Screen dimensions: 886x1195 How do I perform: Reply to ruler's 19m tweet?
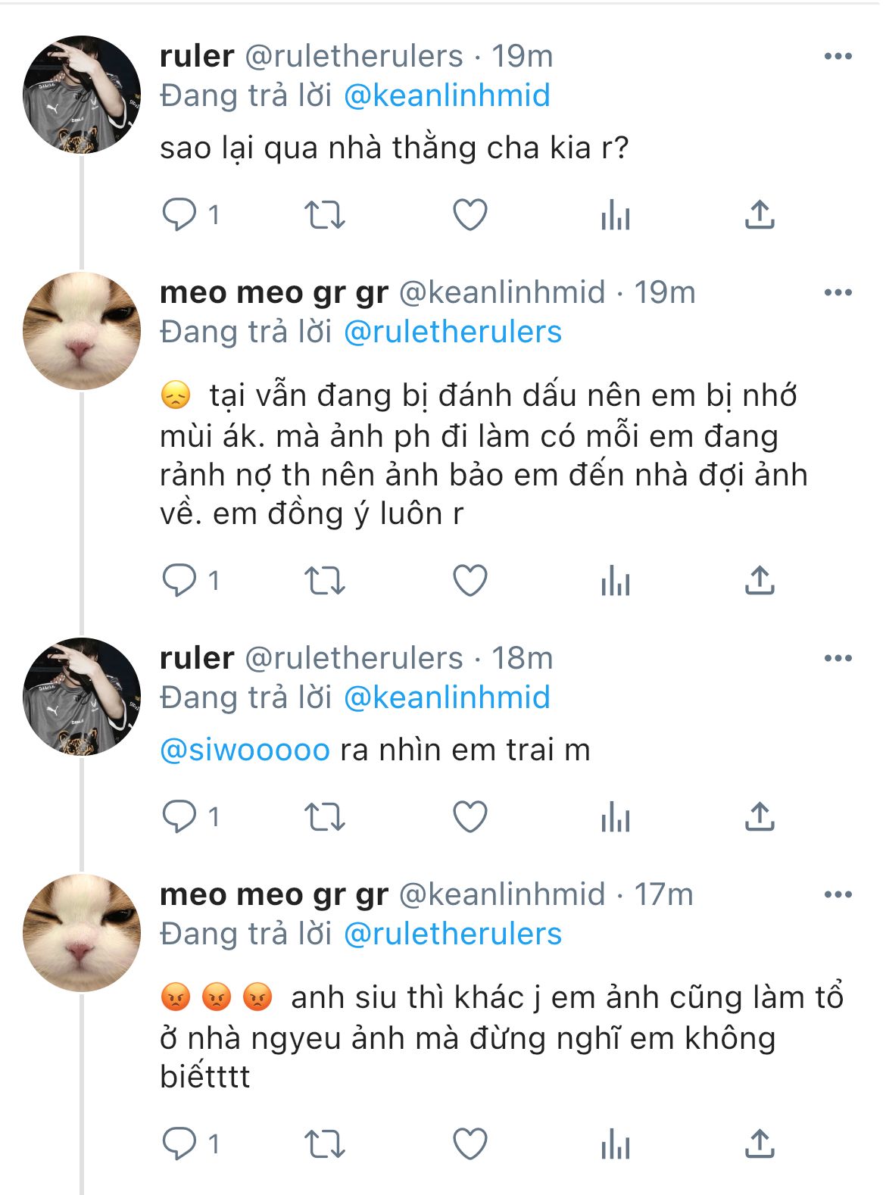pos(180,215)
